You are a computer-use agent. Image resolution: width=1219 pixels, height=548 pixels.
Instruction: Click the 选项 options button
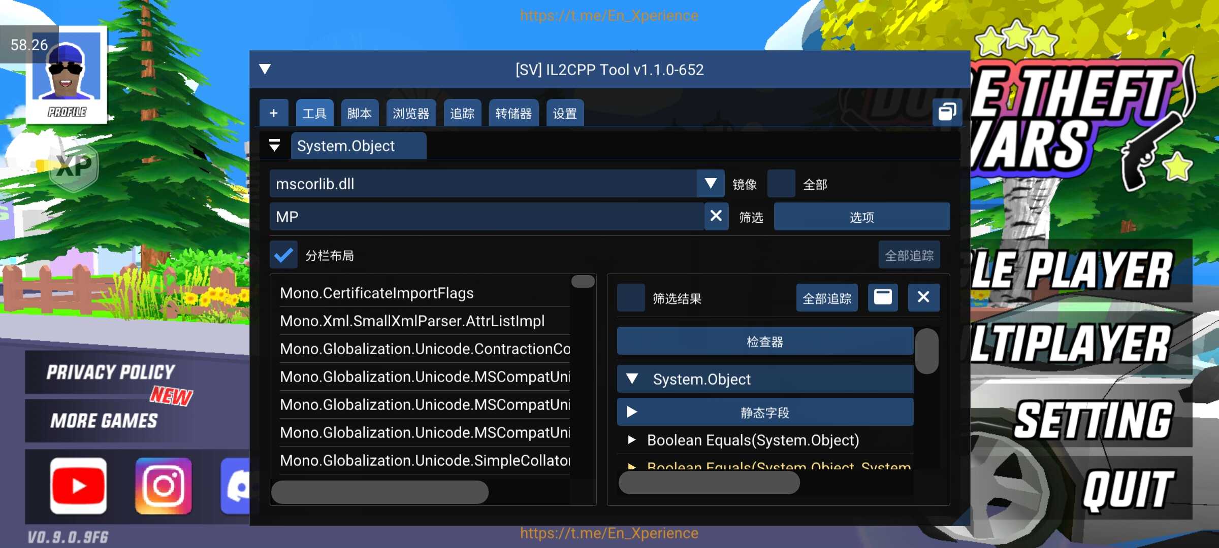[x=861, y=217]
